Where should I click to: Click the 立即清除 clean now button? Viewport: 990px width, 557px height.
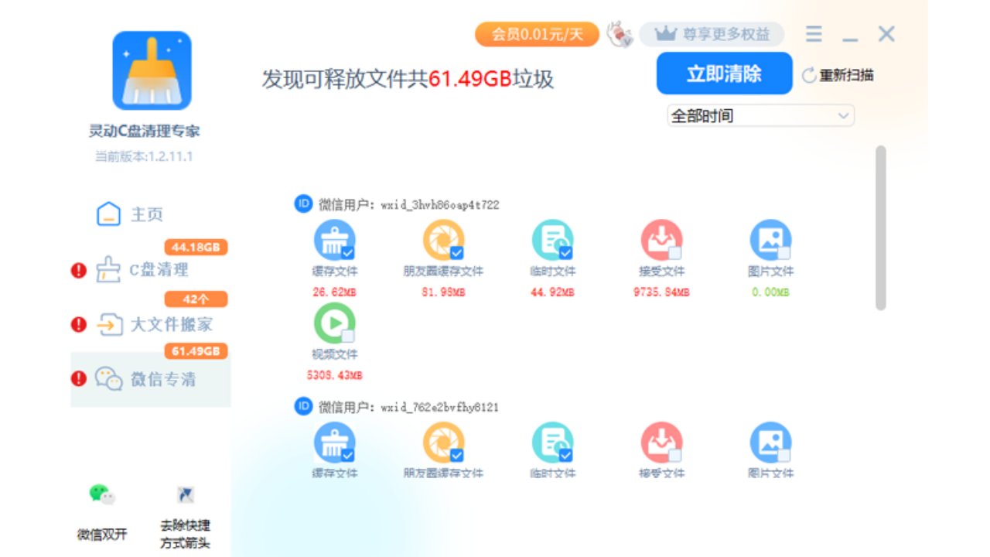pyautogui.click(x=723, y=73)
